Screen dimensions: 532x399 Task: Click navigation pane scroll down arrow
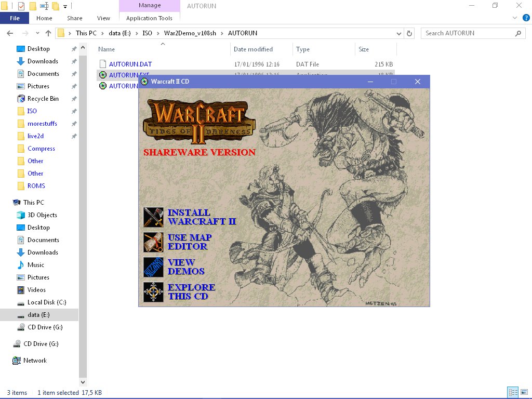pyautogui.click(x=83, y=382)
